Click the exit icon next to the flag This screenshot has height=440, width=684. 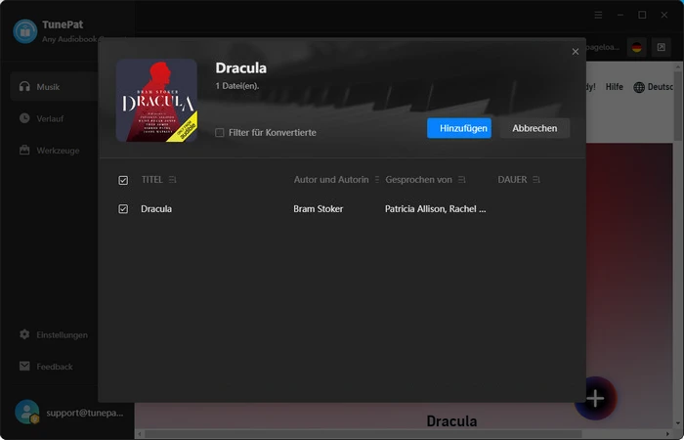coord(662,47)
